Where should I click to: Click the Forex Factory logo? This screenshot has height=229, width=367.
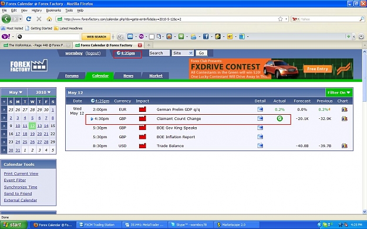click(x=29, y=66)
